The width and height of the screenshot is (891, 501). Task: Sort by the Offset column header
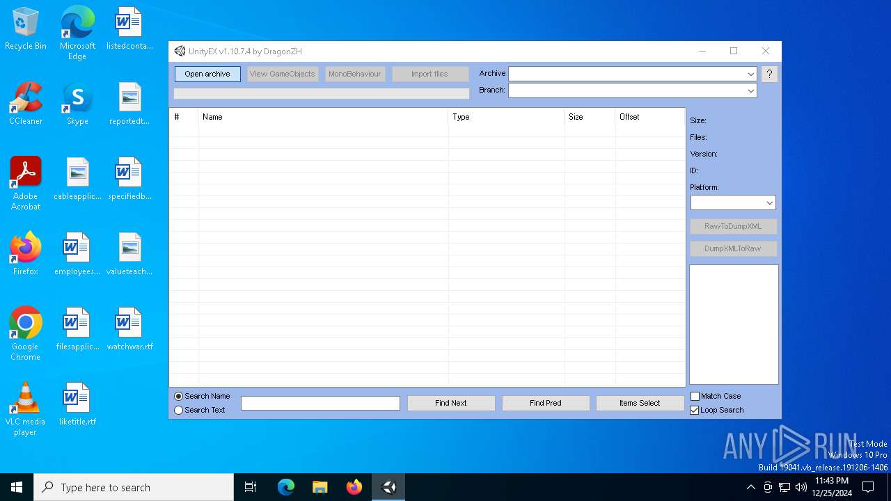point(650,117)
